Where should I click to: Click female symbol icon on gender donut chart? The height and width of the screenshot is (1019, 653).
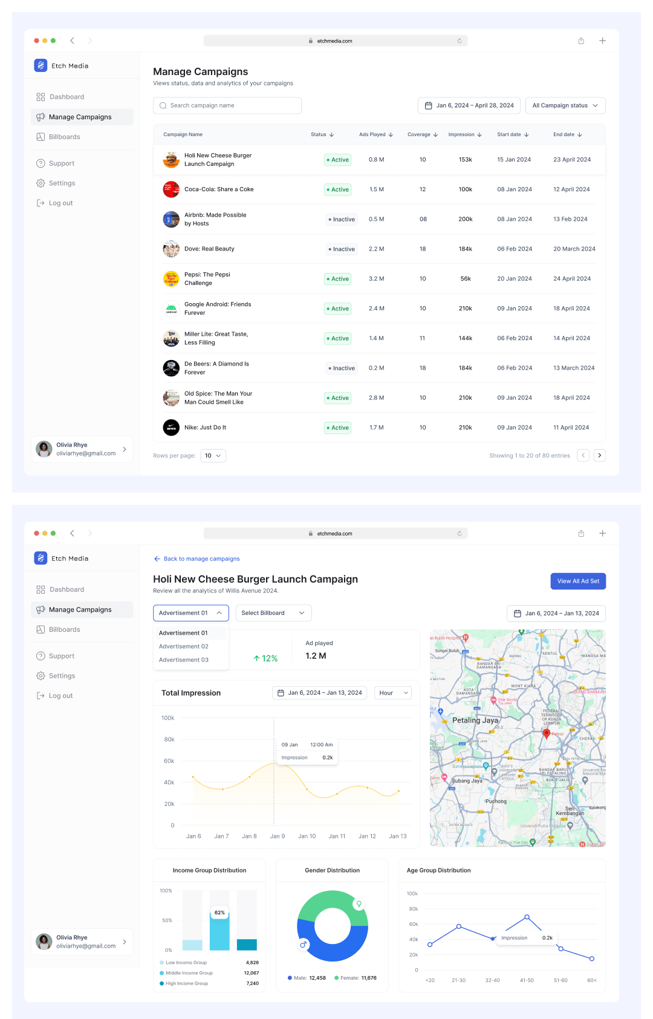(359, 903)
